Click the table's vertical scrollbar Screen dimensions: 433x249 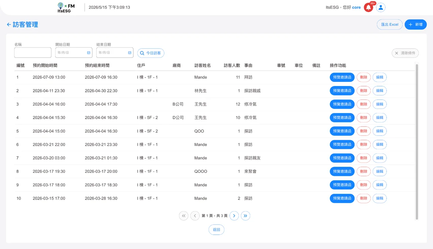click(x=417, y=141)
